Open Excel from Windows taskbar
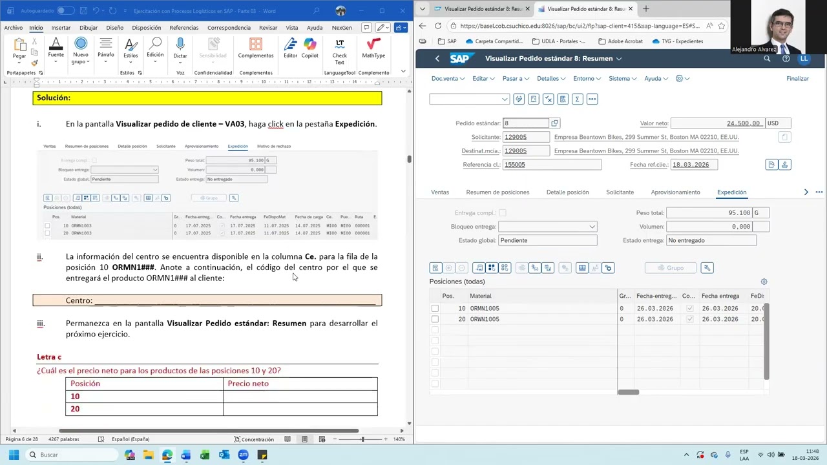This screenshot has width=827, height=465. click(205, 455)
